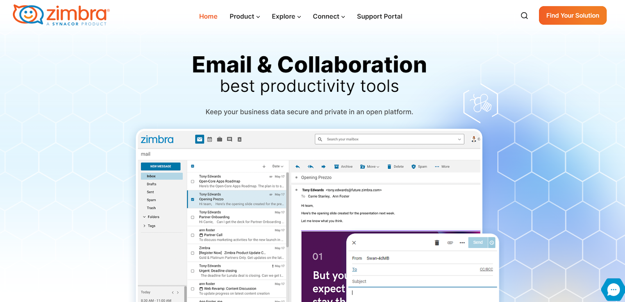Click the CC/BCC link
The height and width of the screenshot is (302, 625).
click(x=486, y=270)
